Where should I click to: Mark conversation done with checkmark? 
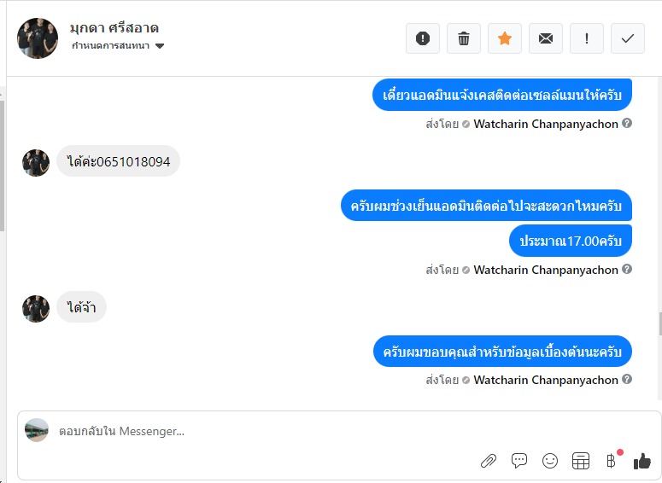627,38
